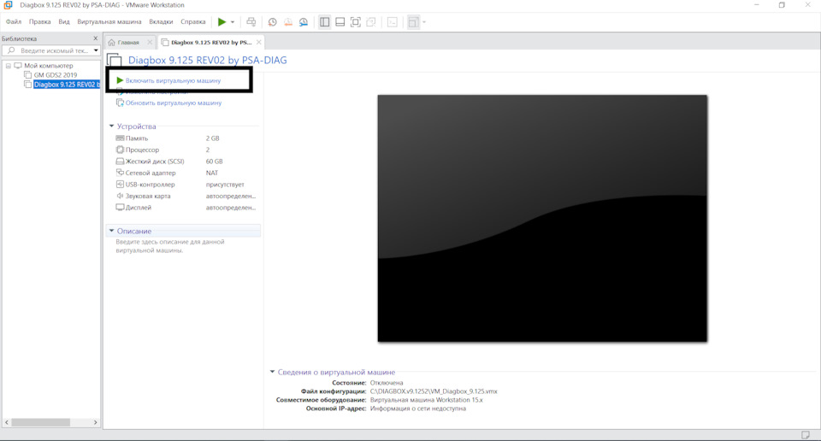The image size is (821, 441).
Task: Close the Библиотека panel
Action: (x=95, y=38)
